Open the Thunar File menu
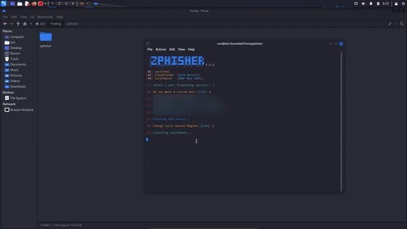Image resolution: width=407 pixels, height=229 pixels. point(5,17)
